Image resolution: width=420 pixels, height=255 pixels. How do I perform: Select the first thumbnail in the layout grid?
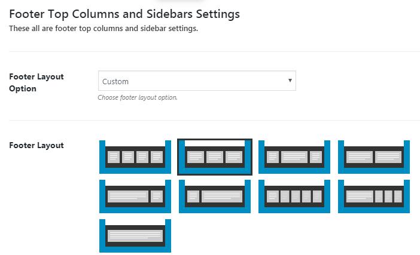pos(135,157)
